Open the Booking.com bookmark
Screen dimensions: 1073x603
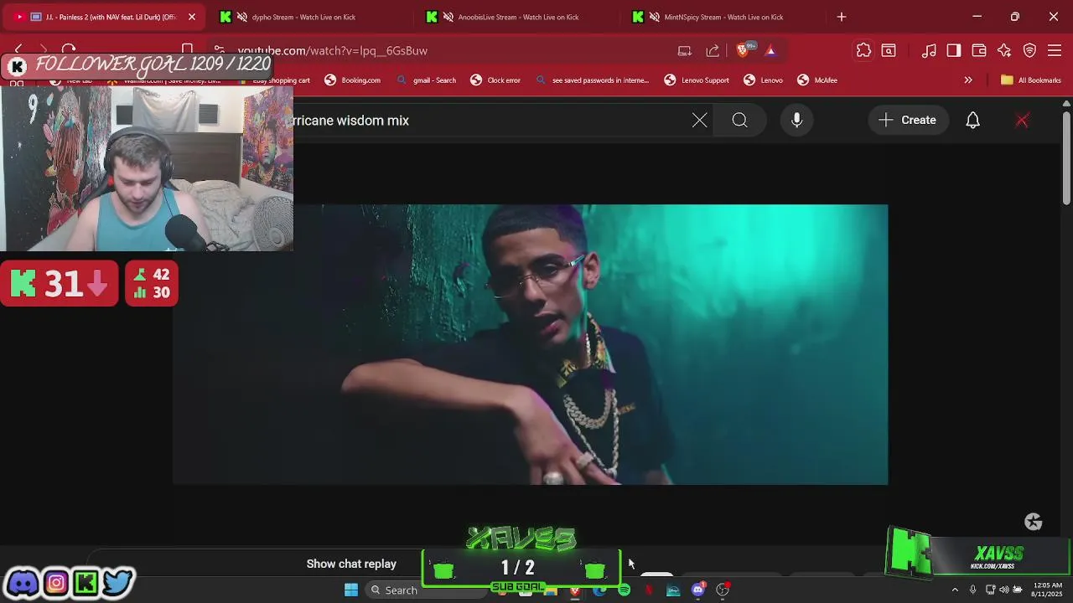(352, 80)
